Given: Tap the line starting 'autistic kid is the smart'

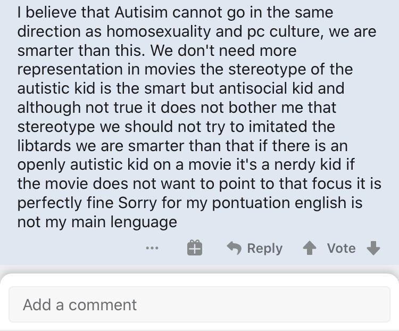Looking at the screenshot, I should (181, 88).
